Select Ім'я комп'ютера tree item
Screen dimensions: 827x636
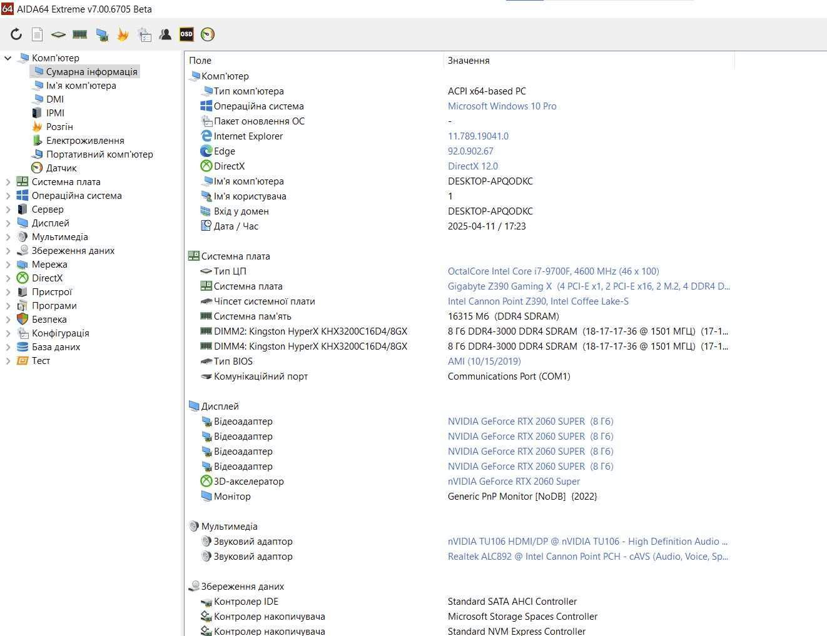(x=81, y=85)
